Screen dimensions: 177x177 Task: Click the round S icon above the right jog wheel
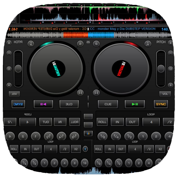(96, 44)
